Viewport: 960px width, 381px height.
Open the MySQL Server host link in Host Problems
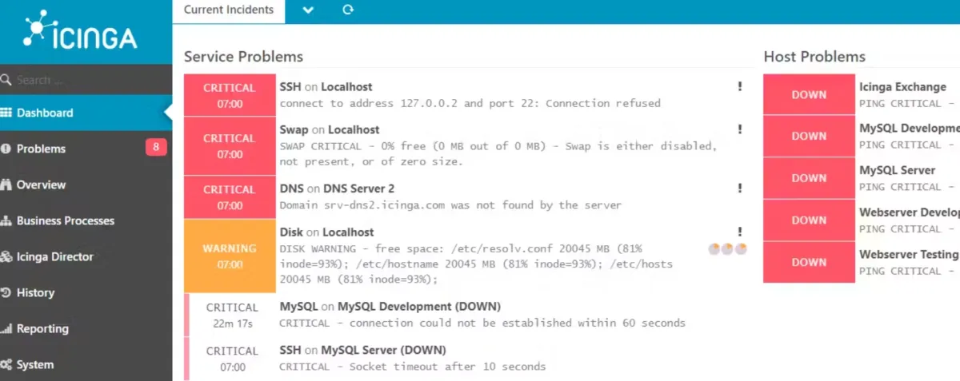898,170
